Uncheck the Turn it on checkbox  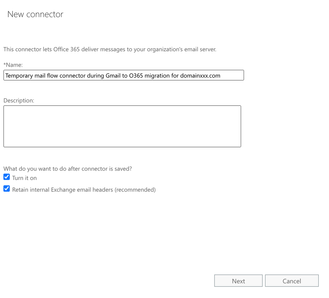[7, 177]
